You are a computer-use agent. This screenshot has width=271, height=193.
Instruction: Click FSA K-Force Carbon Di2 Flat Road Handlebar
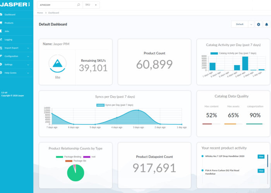point(222,172)
